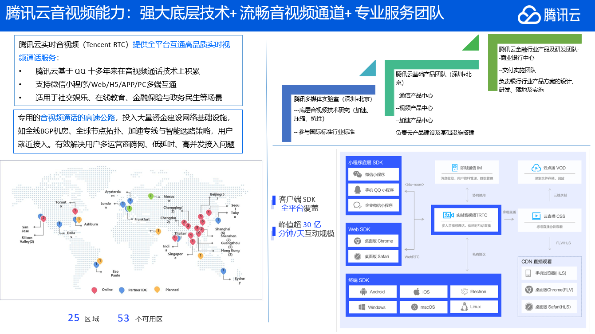Click the 53 个可用区 statistic

click(x=140, y=318)
